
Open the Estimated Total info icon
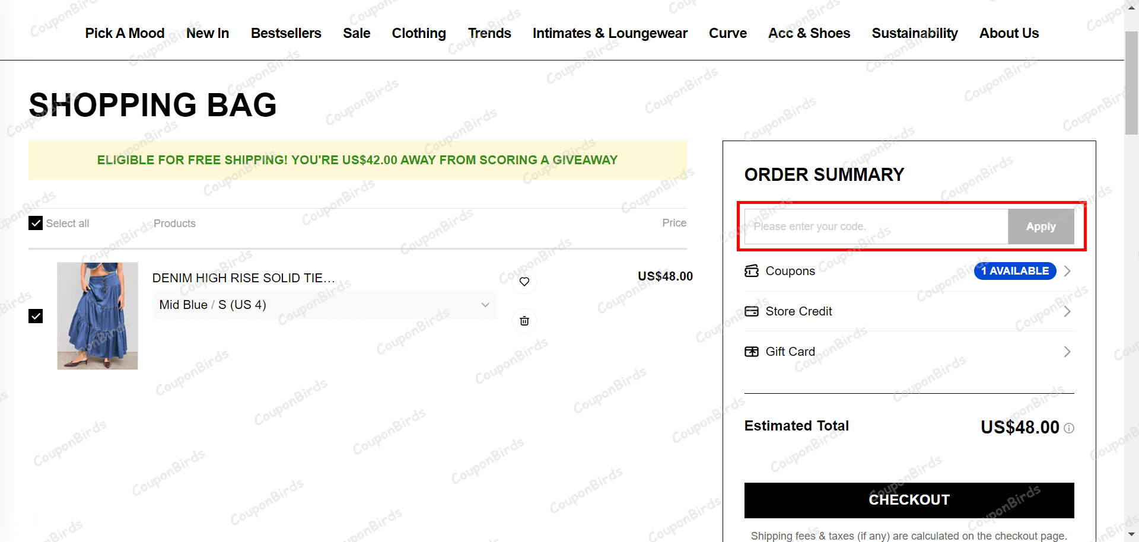(x=1069, y=428)
